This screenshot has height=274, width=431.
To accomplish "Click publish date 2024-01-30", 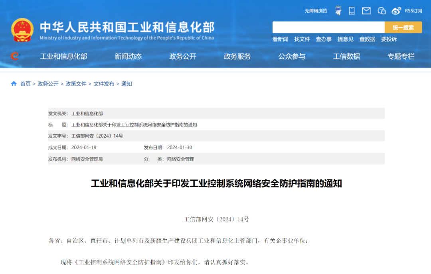I will 180,147.
